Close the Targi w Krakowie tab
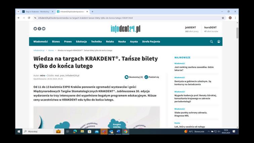This screenshot has height=143, width=254. pos(52,12)
